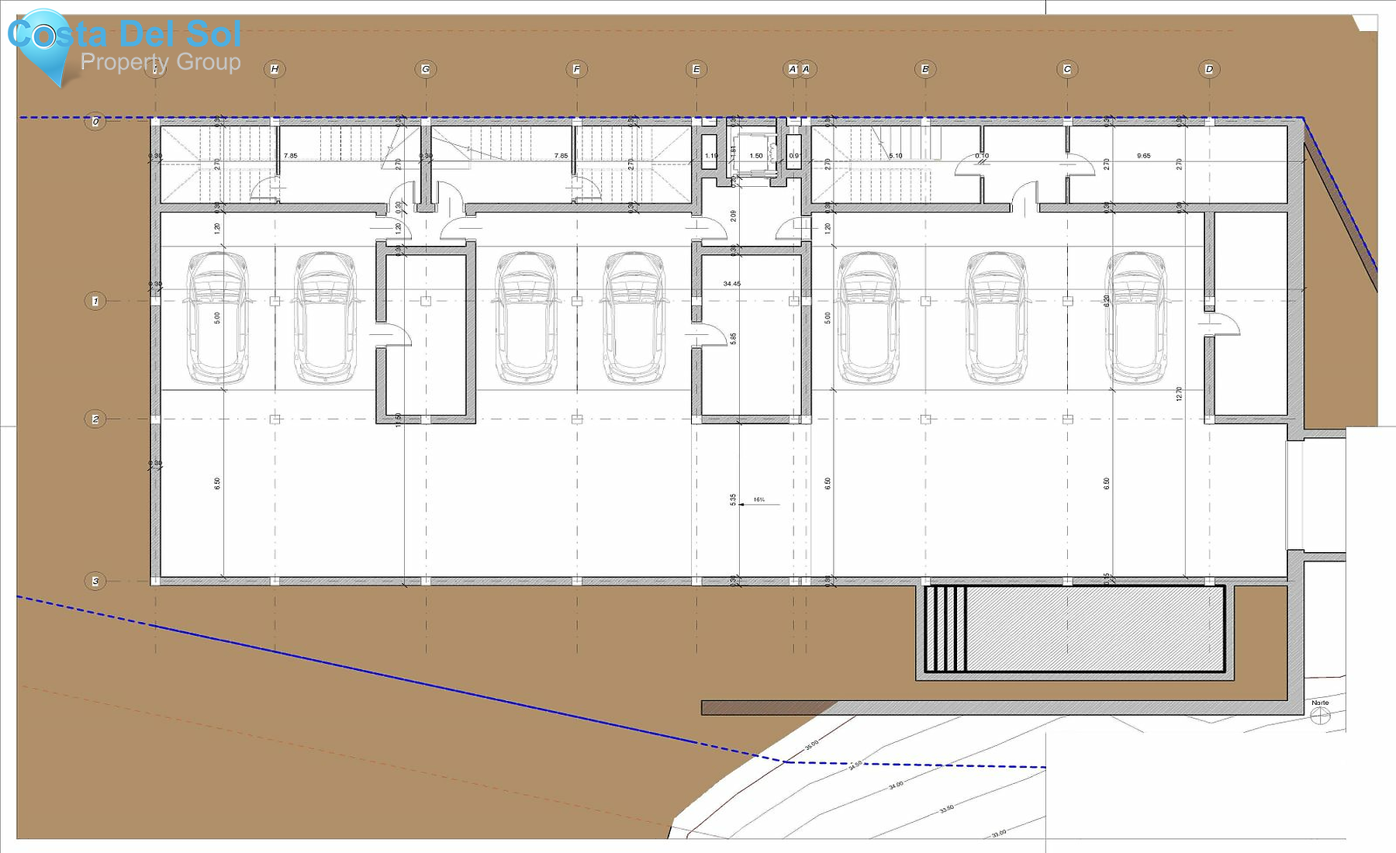Select grid column marker D

1209,69
